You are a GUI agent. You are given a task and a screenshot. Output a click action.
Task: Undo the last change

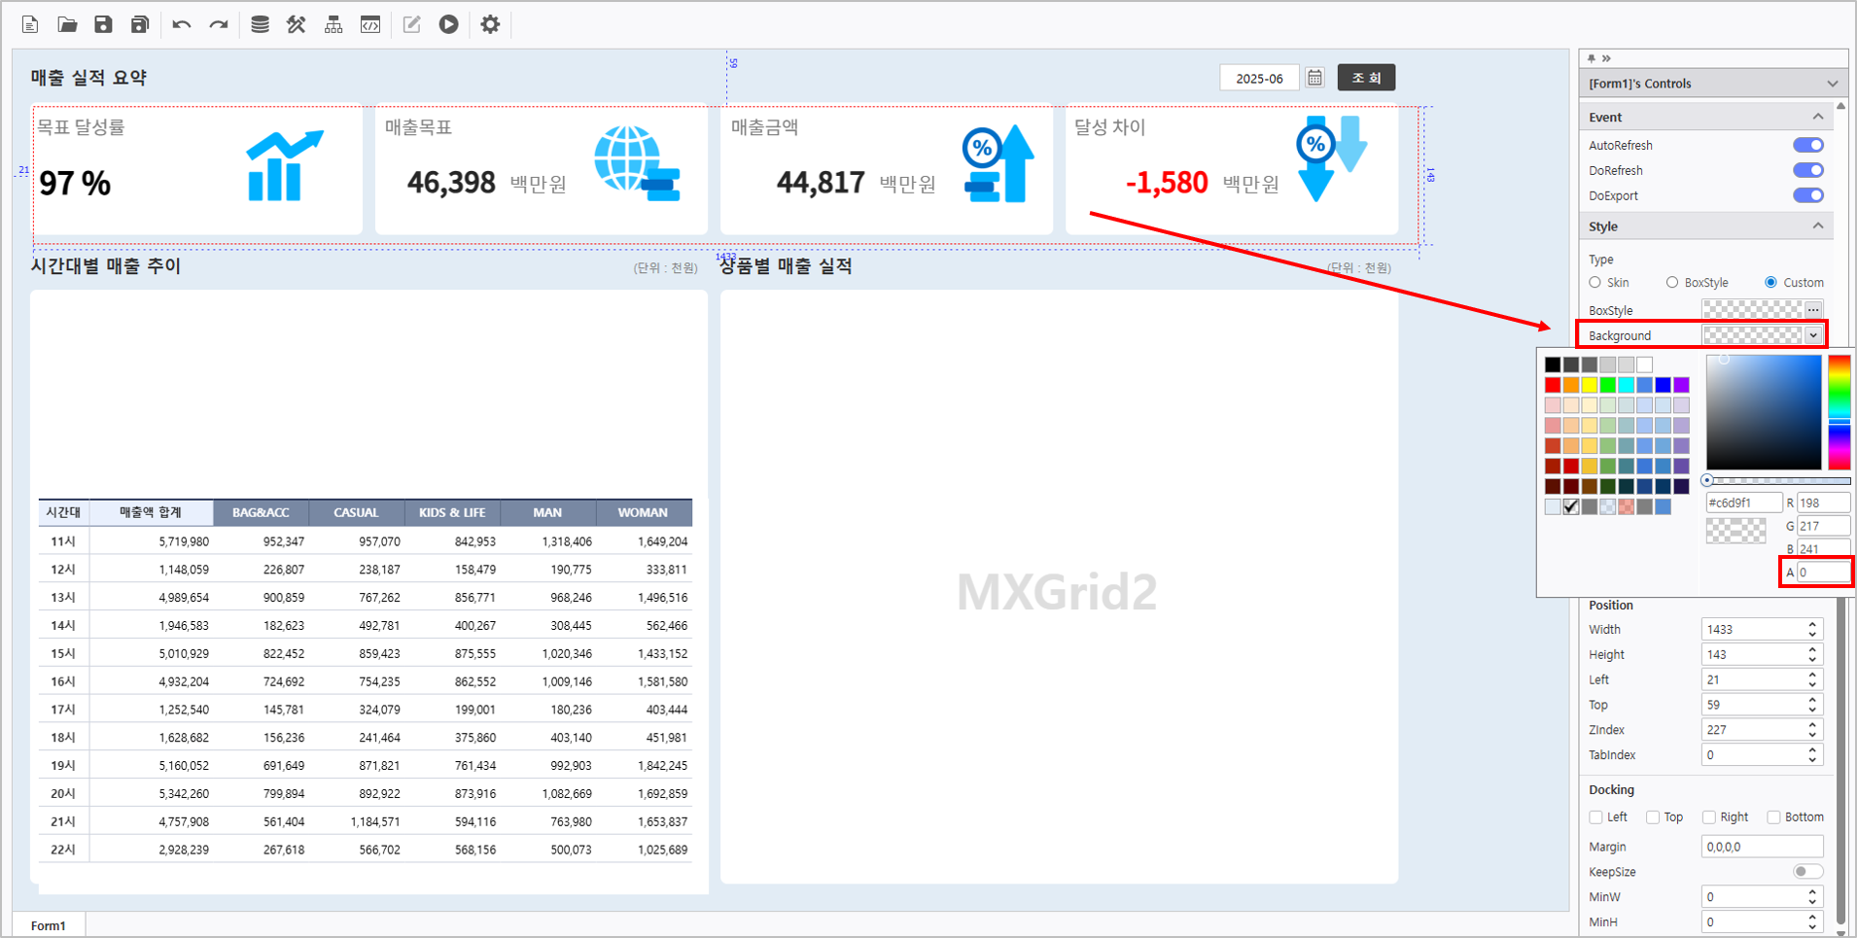(182, 24)
